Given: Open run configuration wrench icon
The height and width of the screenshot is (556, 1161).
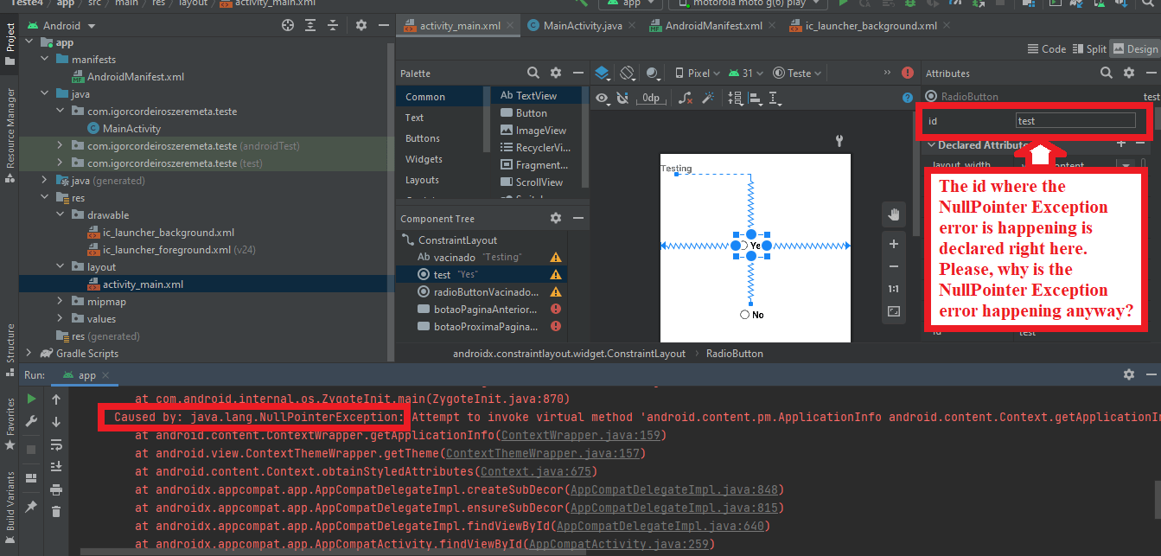Looking at the screenshot, I should [32, 422].
